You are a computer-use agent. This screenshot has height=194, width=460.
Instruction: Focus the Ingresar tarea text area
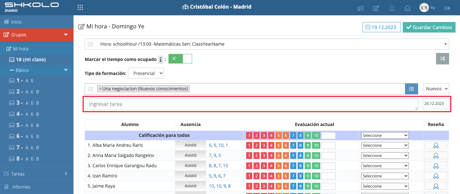pos(251,104)
